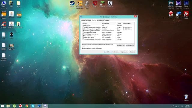Image resolution: width=192 pixels, height=108 pixels.
Task: Uncheck the Steam Client Service checkbox
Action: pyautogui.click(x=83, y=37)
